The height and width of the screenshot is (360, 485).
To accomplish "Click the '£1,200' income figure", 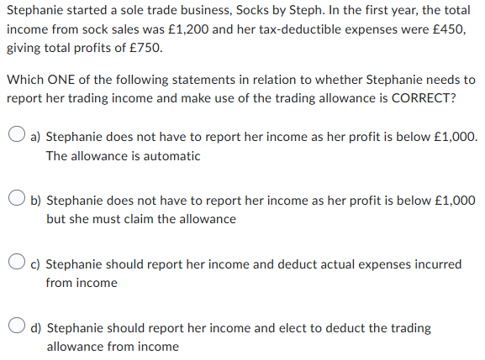I will point(188,29).
